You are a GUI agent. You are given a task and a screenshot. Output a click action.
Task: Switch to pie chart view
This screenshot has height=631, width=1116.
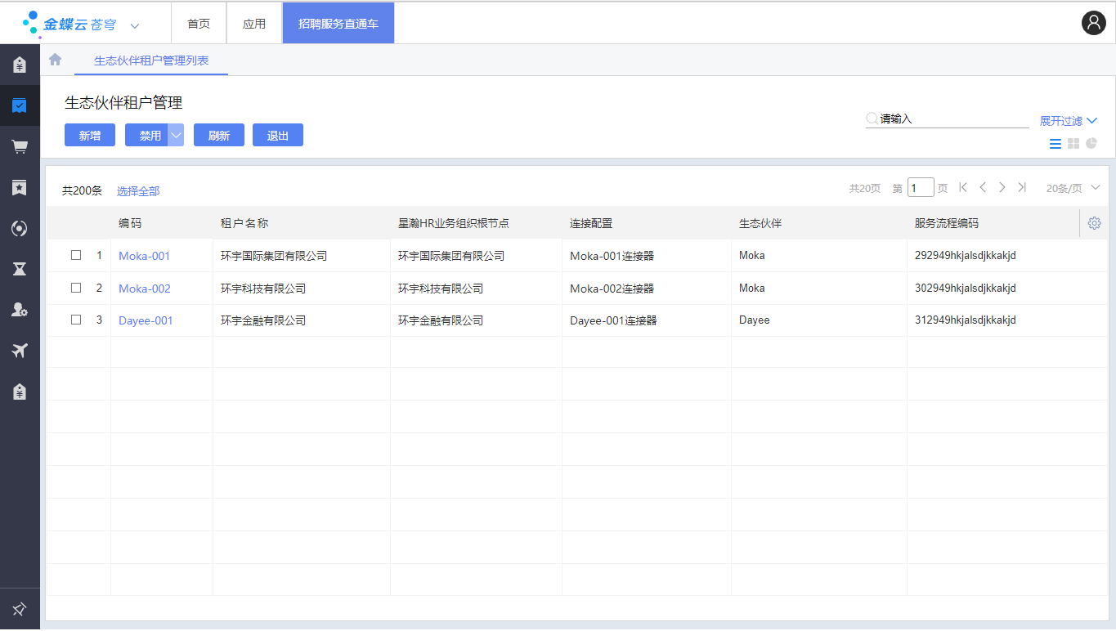[1091, 144]
